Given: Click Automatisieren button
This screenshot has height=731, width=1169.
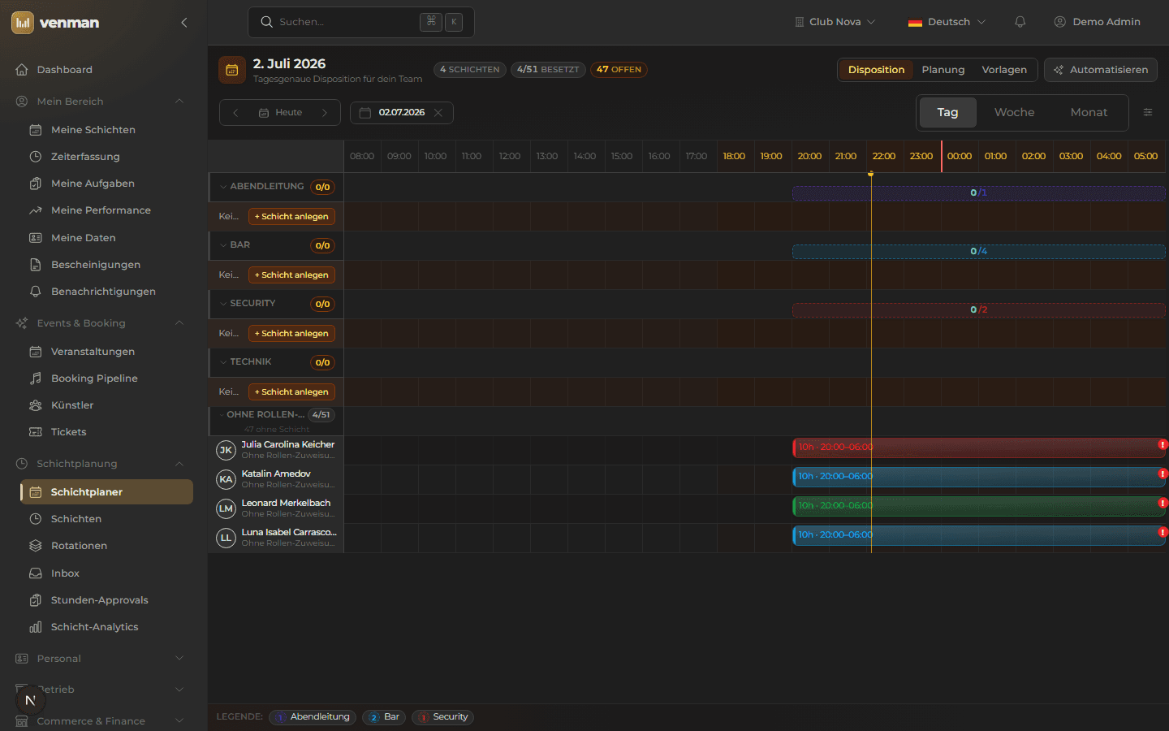Looking at the screenshot, I should 1101,70.
